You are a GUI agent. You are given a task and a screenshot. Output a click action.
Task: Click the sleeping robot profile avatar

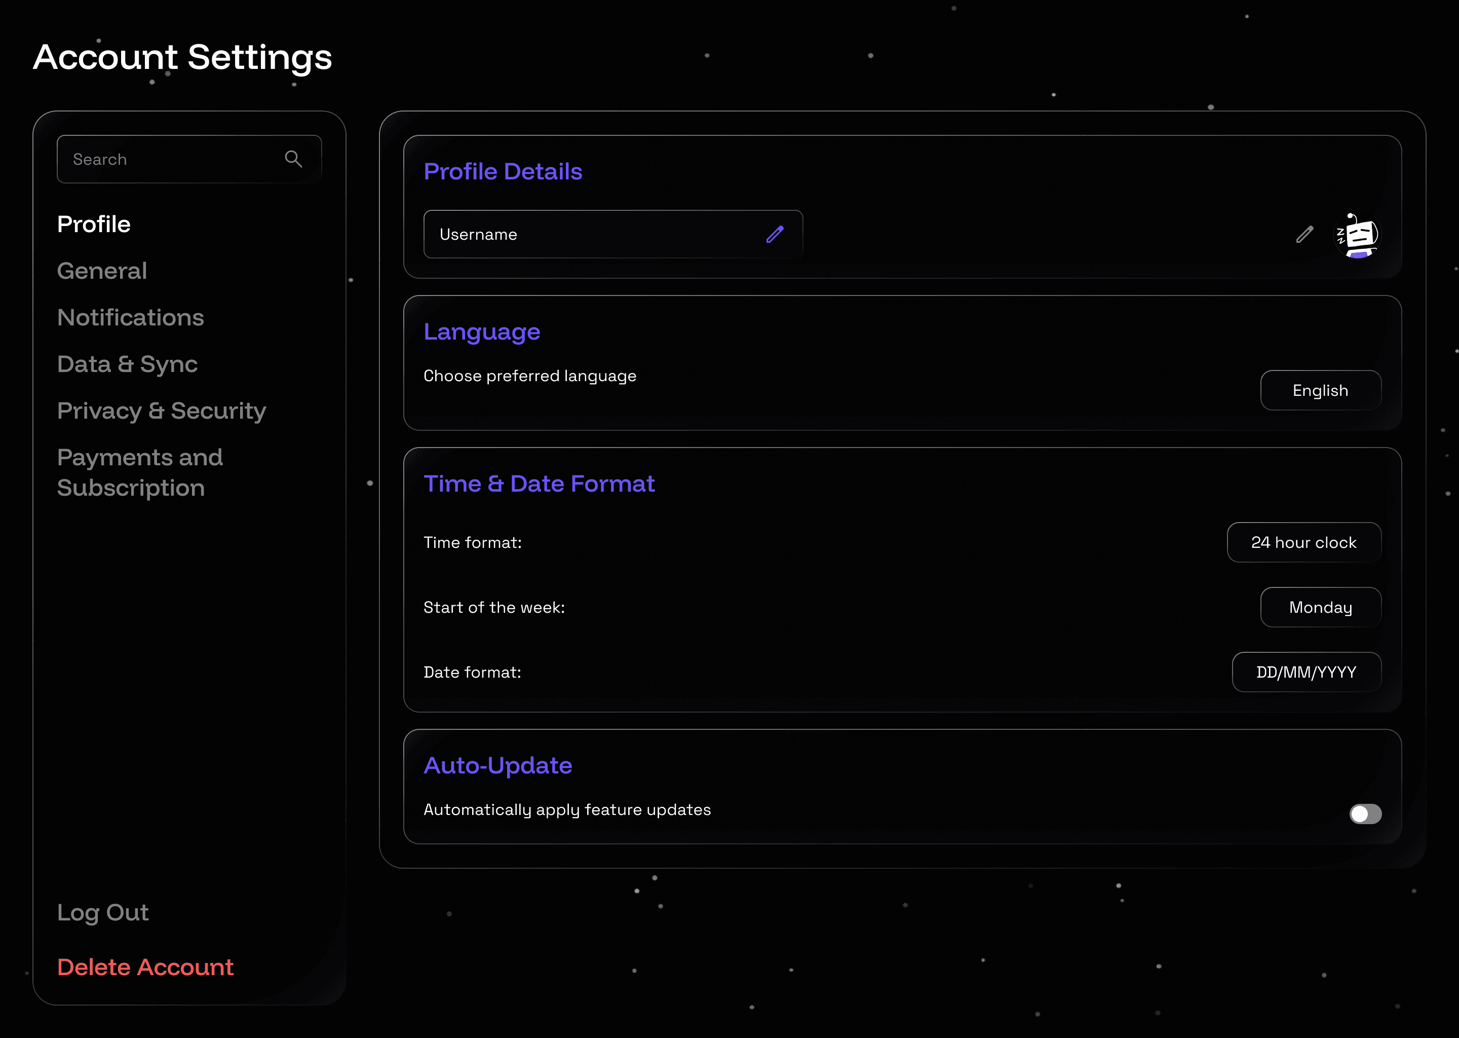1358,235
